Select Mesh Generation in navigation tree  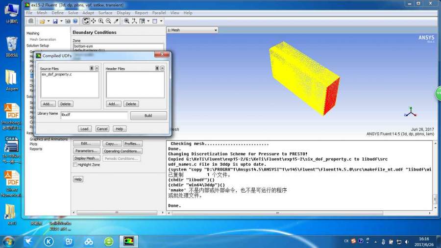[43, 39]
